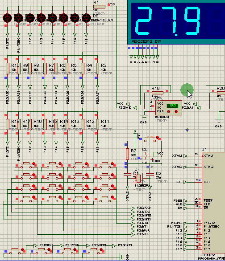Select the LED labeled D8 LED-YELLOW

point(86,18)
